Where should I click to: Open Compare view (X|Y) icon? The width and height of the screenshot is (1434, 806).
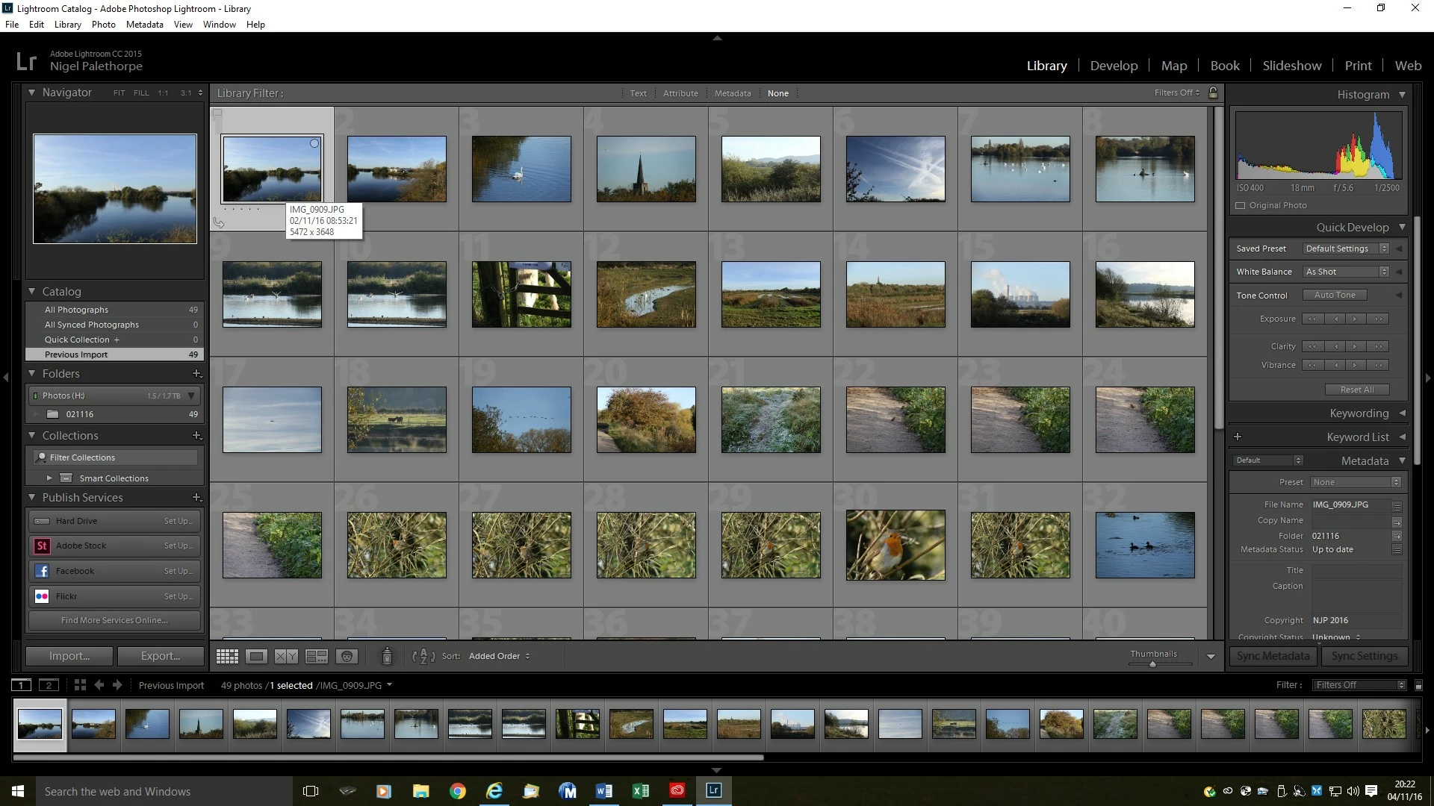tap(286, 657)
